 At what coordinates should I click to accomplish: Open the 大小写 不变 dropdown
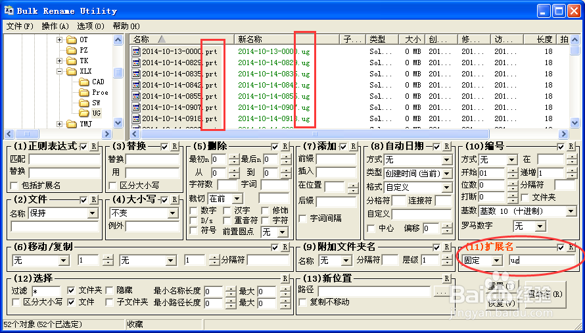(172, 213)
